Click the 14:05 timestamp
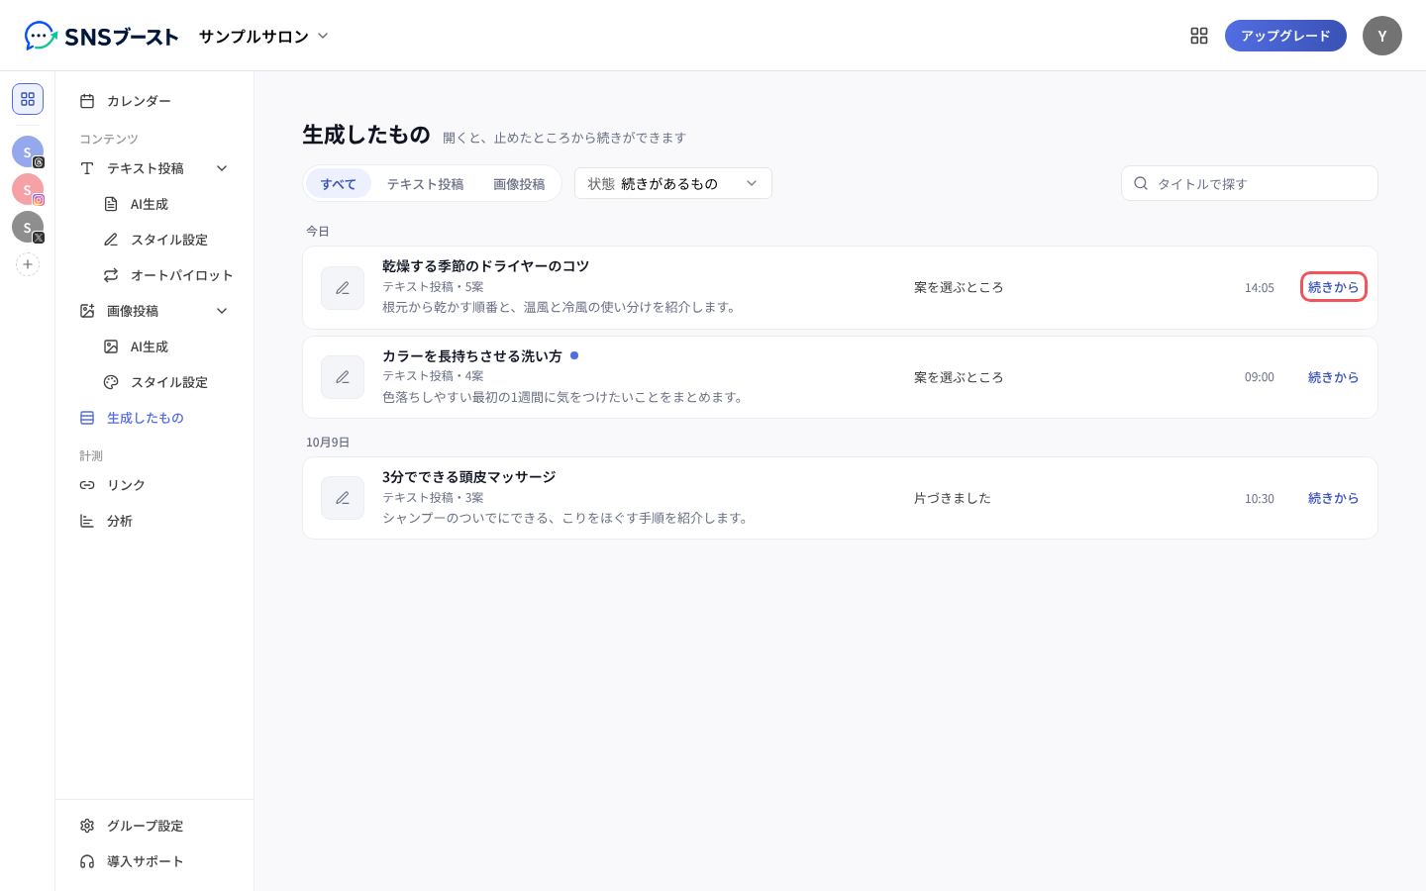The width and height of the screenshot is (1426, 891). click(x=1260, y=288)
